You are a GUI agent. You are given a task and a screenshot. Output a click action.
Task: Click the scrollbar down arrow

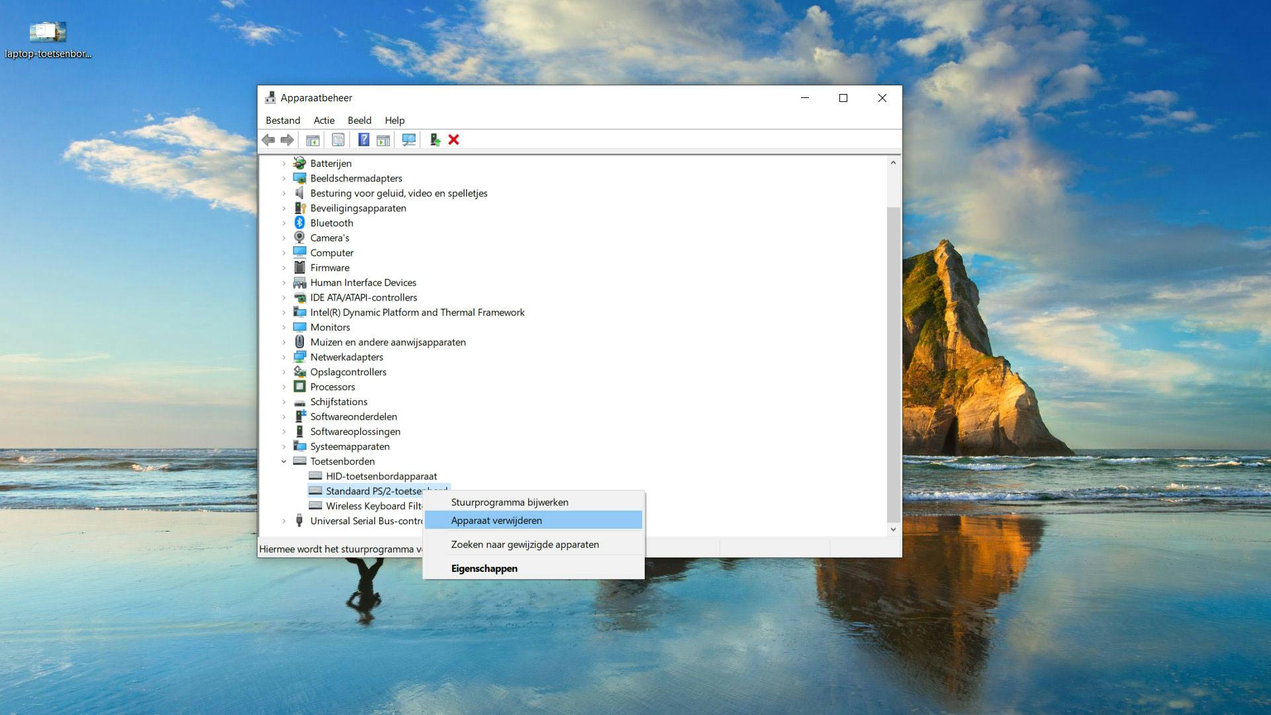click(893, 529)
